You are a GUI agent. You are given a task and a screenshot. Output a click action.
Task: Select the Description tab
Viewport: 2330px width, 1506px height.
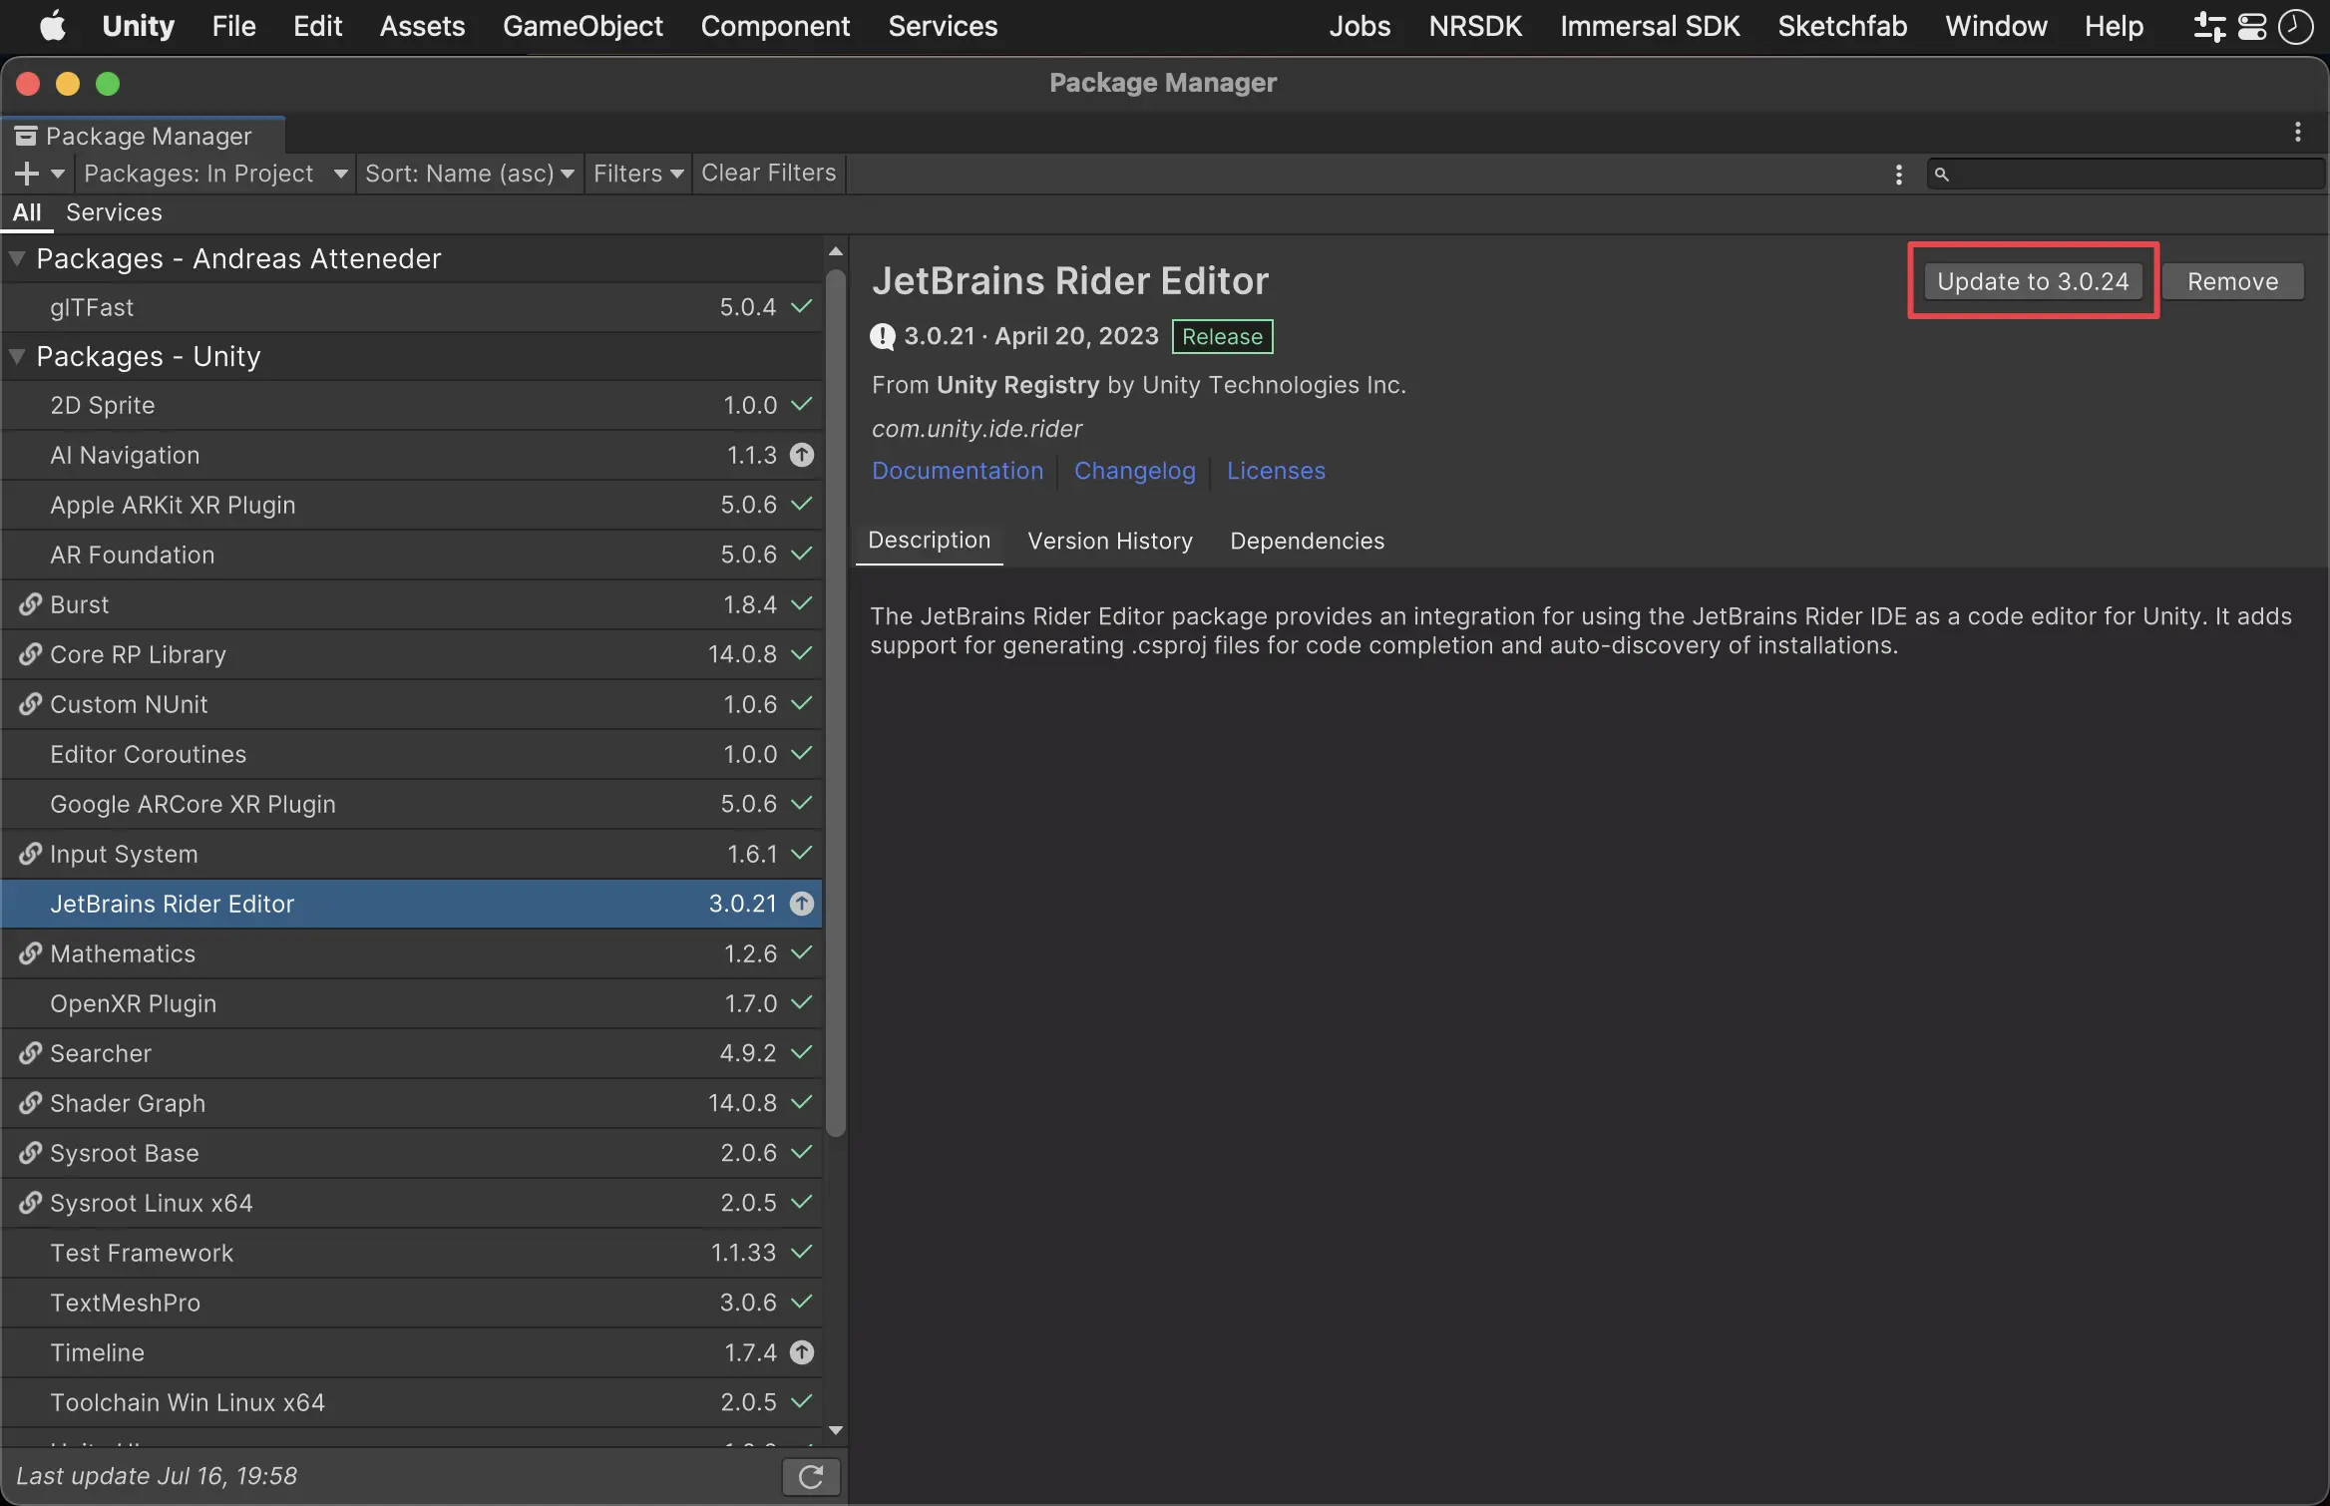click(x=930, y=541)
